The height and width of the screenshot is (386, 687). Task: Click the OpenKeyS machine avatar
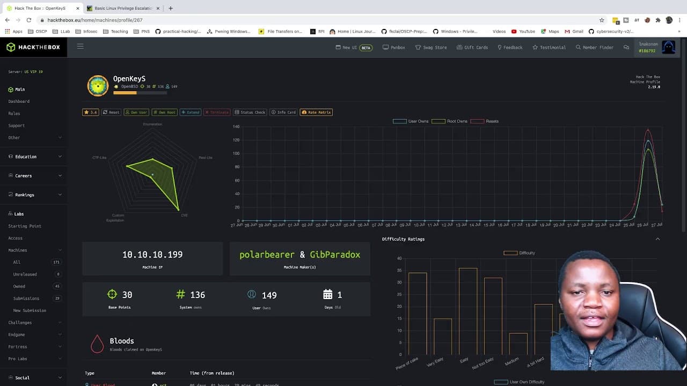[x=98, y=86]
